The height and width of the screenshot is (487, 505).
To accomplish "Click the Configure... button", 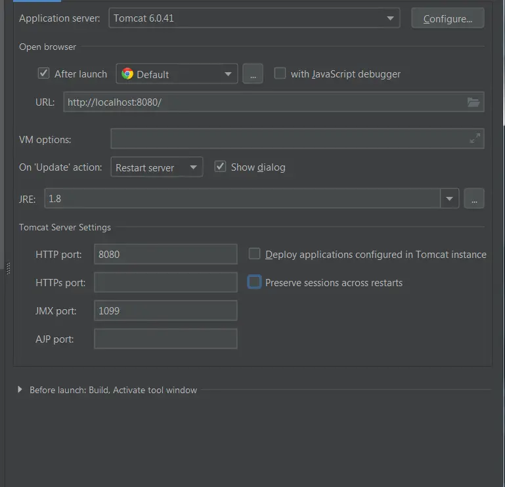I will point(447,18).
